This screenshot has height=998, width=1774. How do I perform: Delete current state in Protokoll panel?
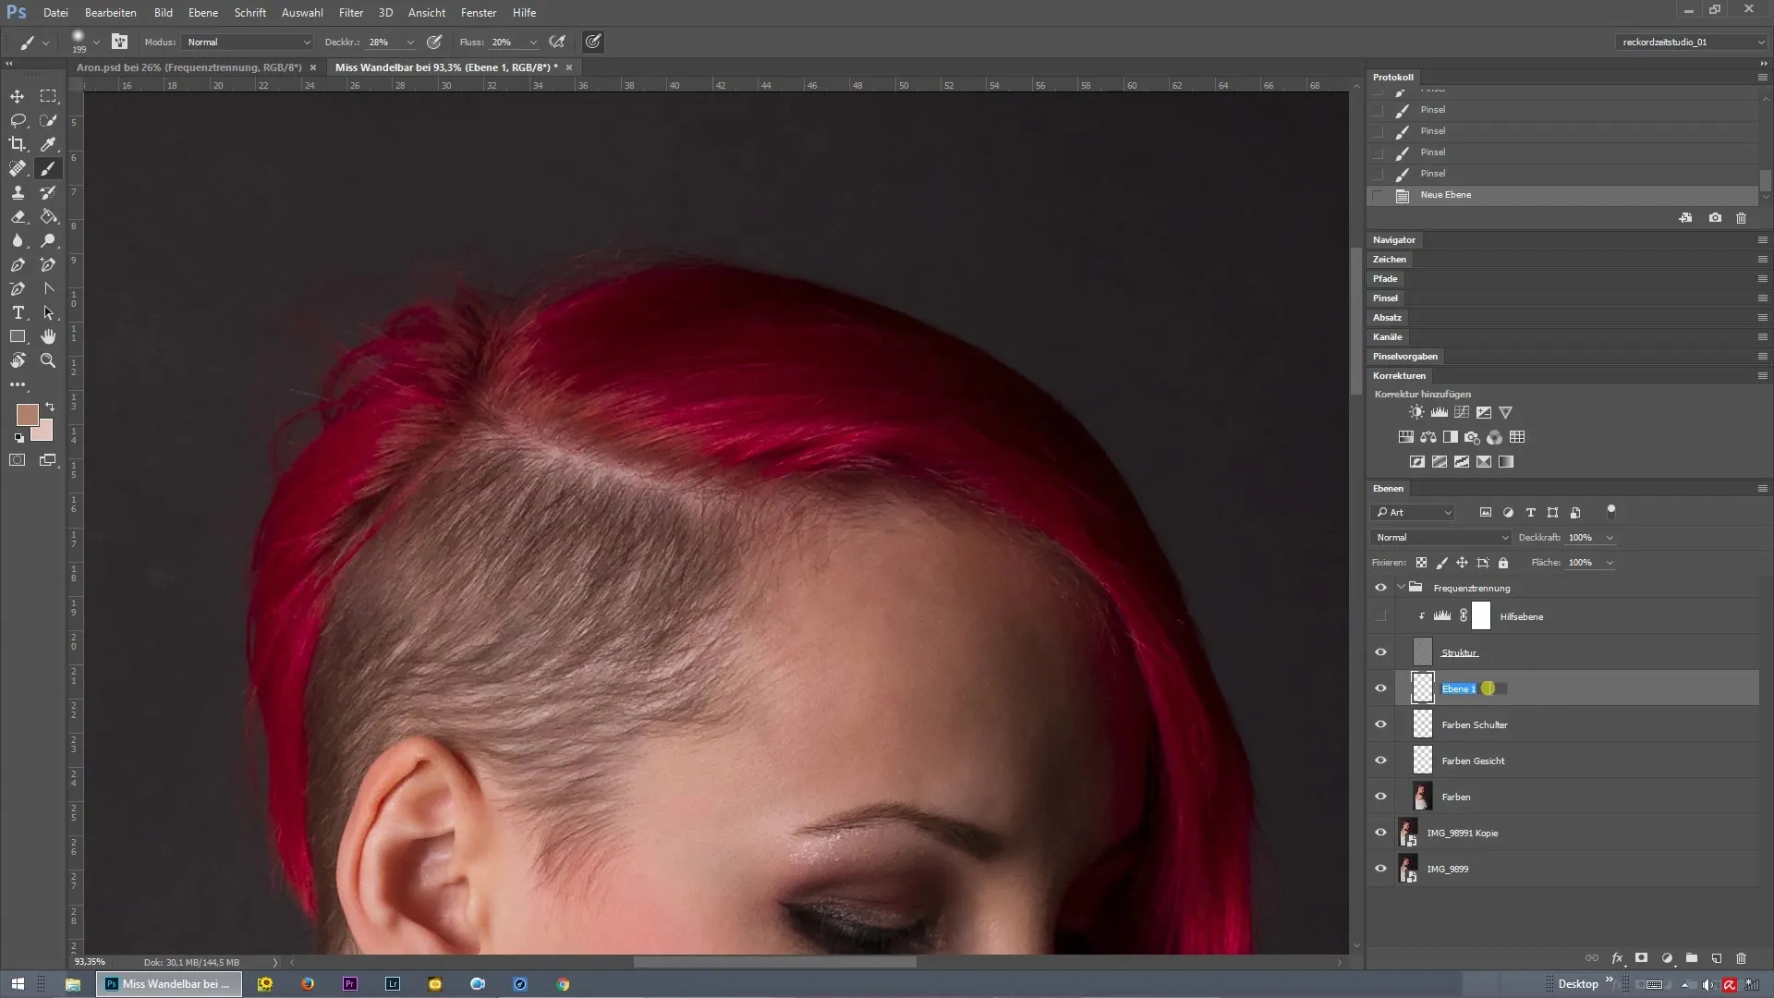[x=1741, y=218]
